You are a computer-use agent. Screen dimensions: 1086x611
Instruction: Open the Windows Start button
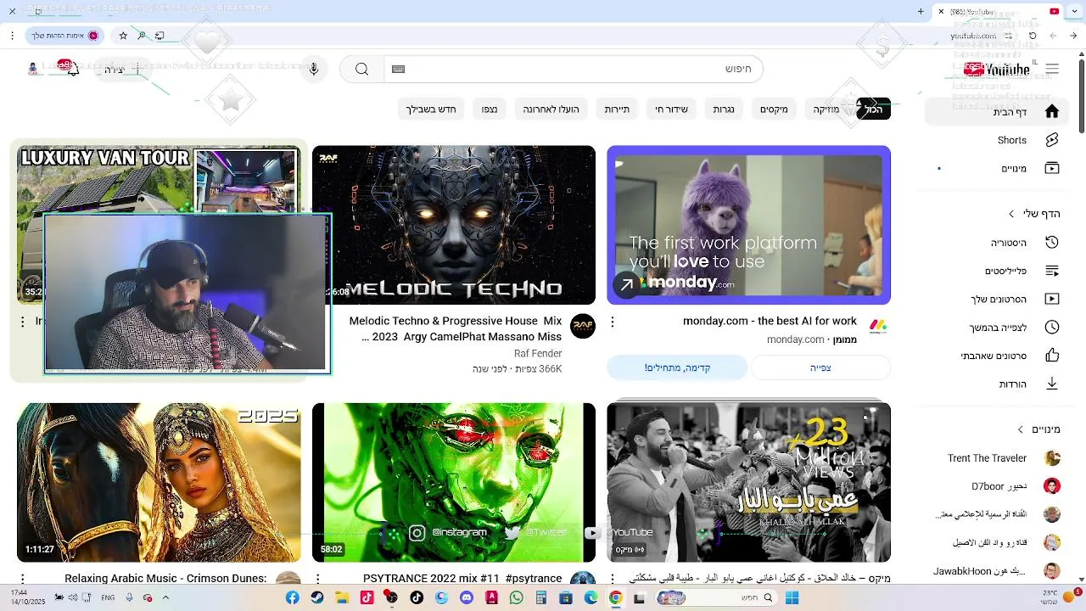coord(792,597)
